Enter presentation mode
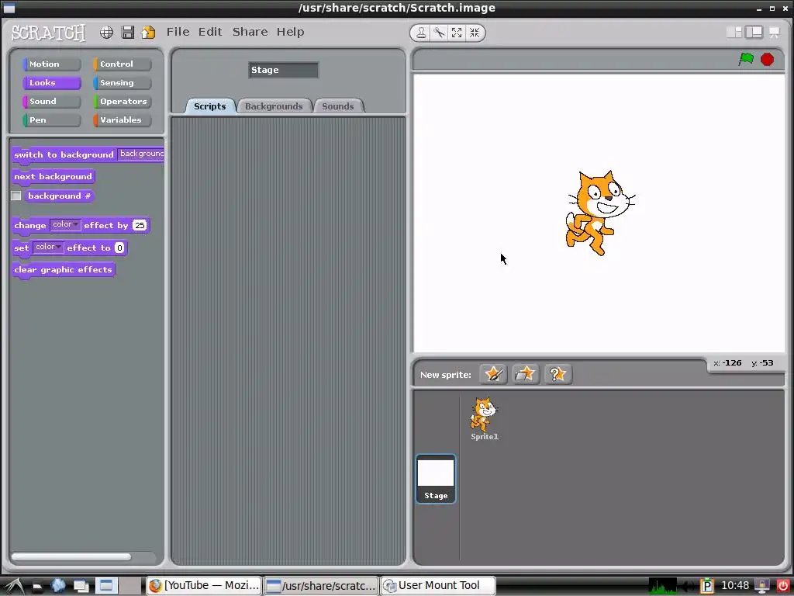The image size is (794, 596). click(775, 33)
